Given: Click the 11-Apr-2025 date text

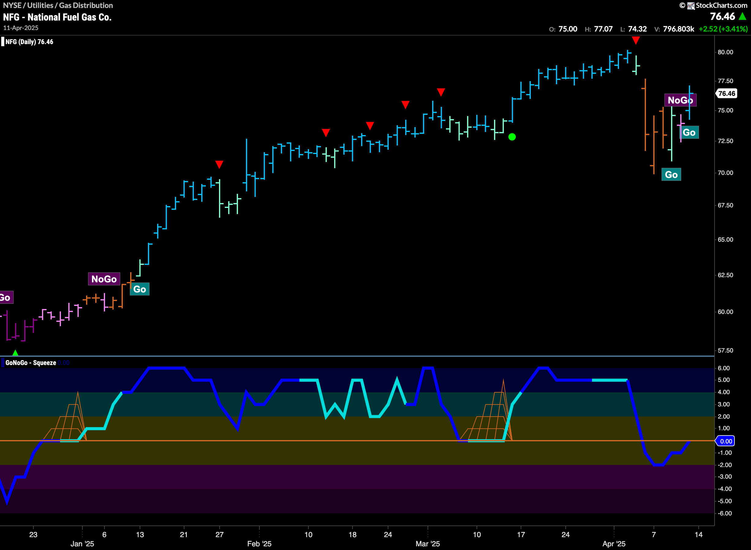Looking at the screenshot, I should tap(21, 28).
